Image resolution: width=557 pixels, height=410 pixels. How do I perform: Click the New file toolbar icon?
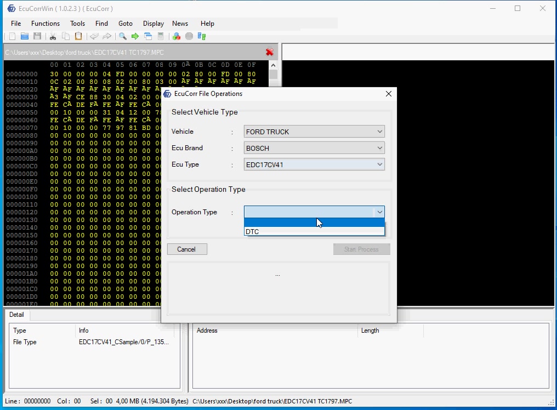(x=12, y=36)
